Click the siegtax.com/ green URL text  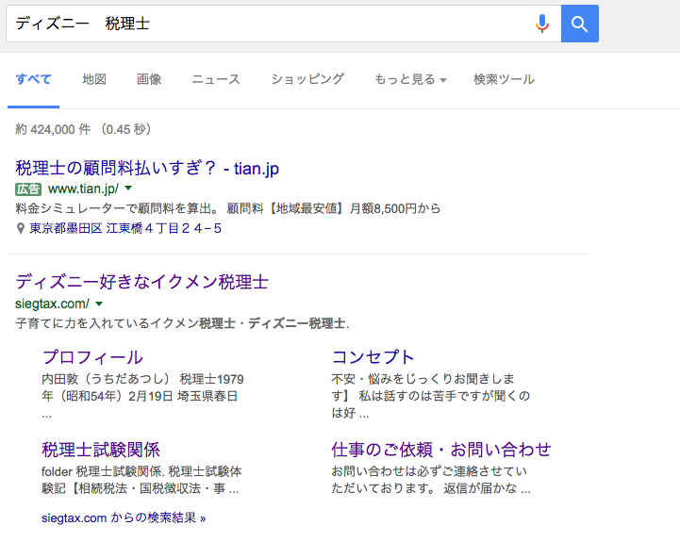pyautogui.click(x=53, y=304)
